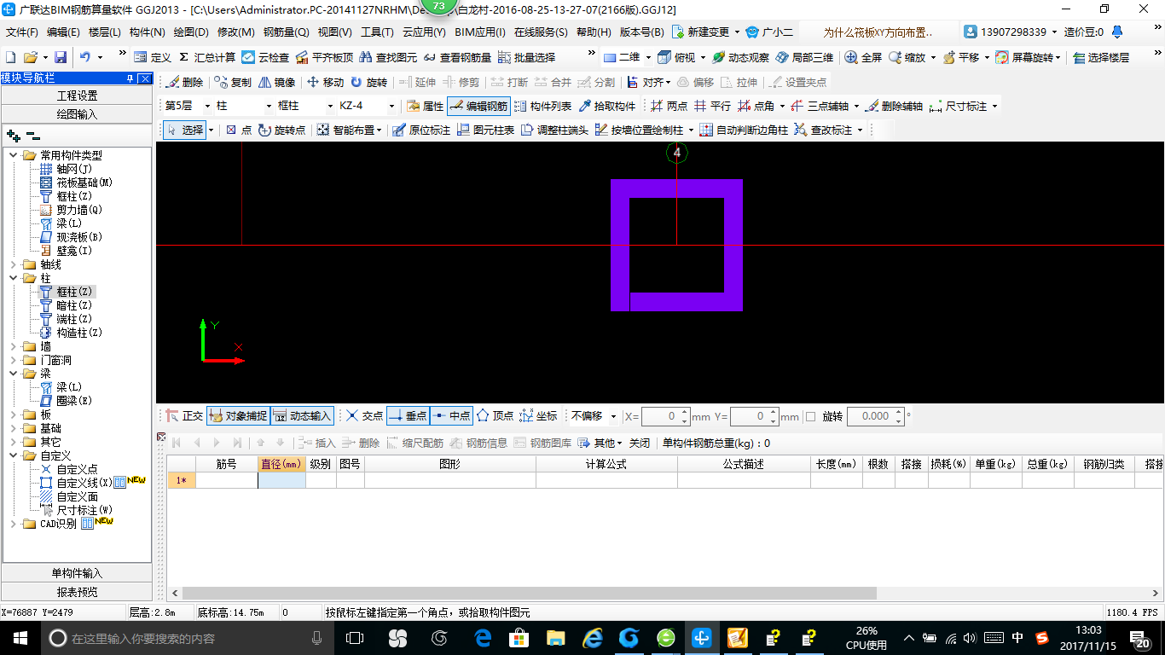Click 自动判断边角柱 tool
This screenshot has width=1165, height=655.
coord(743,130)
